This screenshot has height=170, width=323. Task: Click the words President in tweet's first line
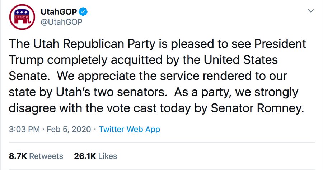[280, 44]
